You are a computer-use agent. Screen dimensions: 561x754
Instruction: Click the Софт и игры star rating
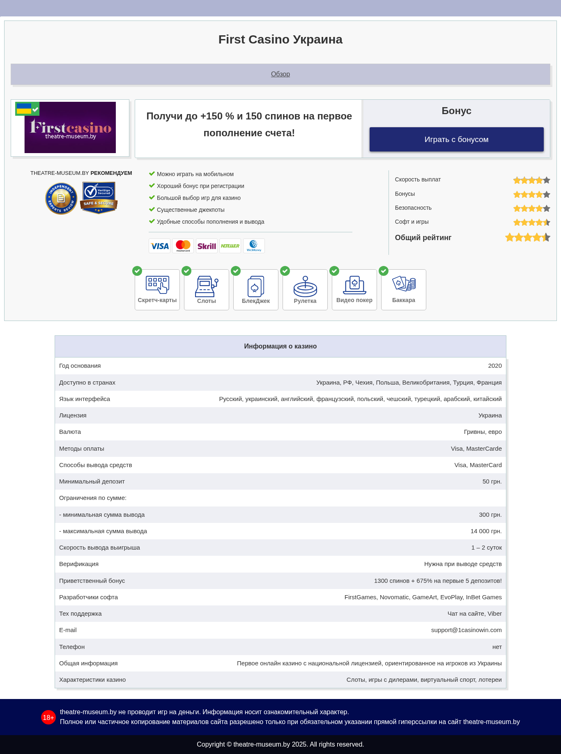[x=531, y=222]
